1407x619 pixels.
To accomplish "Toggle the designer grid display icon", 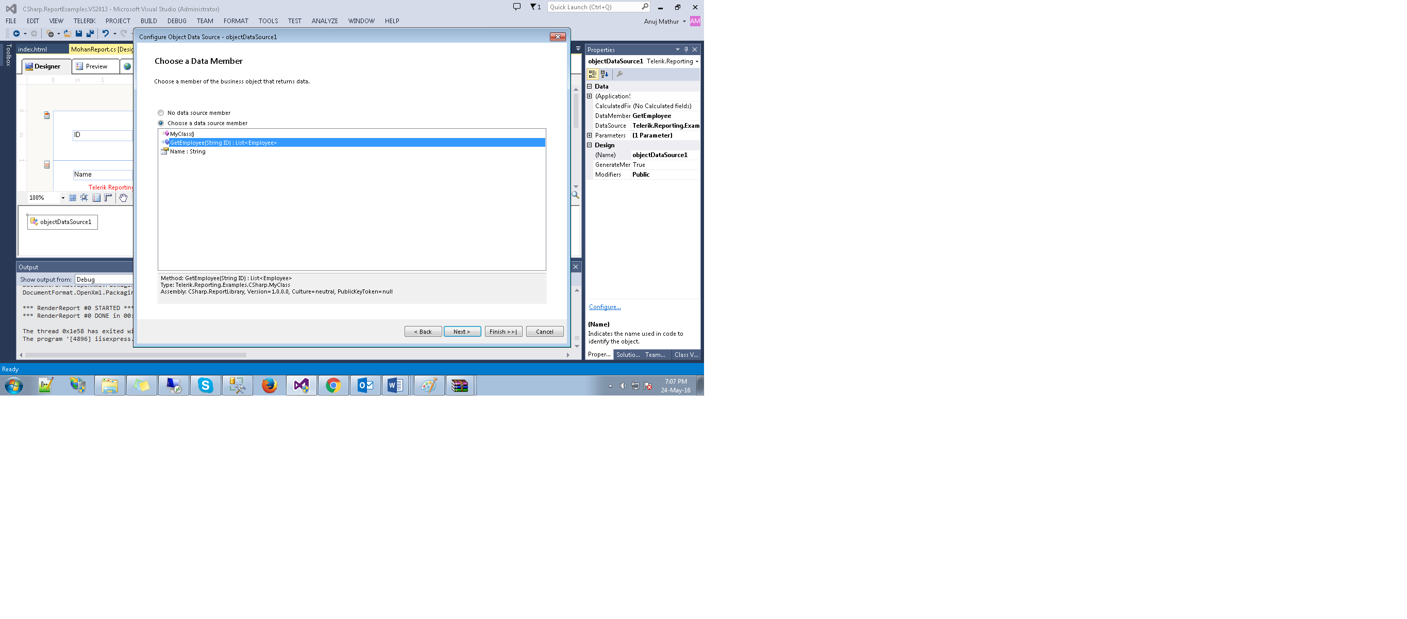I will (73, 198).
